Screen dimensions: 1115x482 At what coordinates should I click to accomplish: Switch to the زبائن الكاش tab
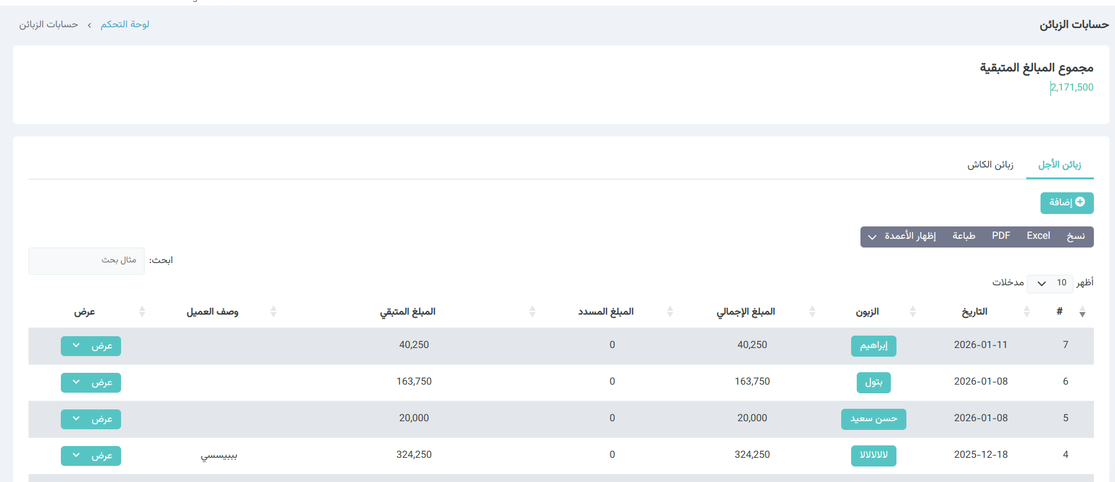[x=990, y=164]
